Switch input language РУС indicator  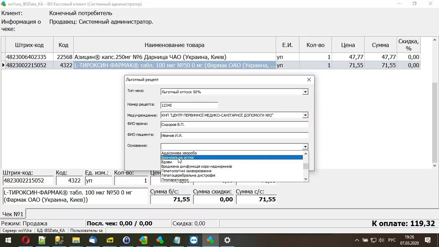(x=392, y=240)
